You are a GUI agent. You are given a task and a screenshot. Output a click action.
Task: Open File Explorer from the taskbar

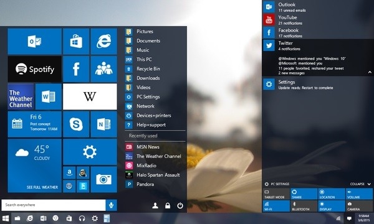(17, 218)
